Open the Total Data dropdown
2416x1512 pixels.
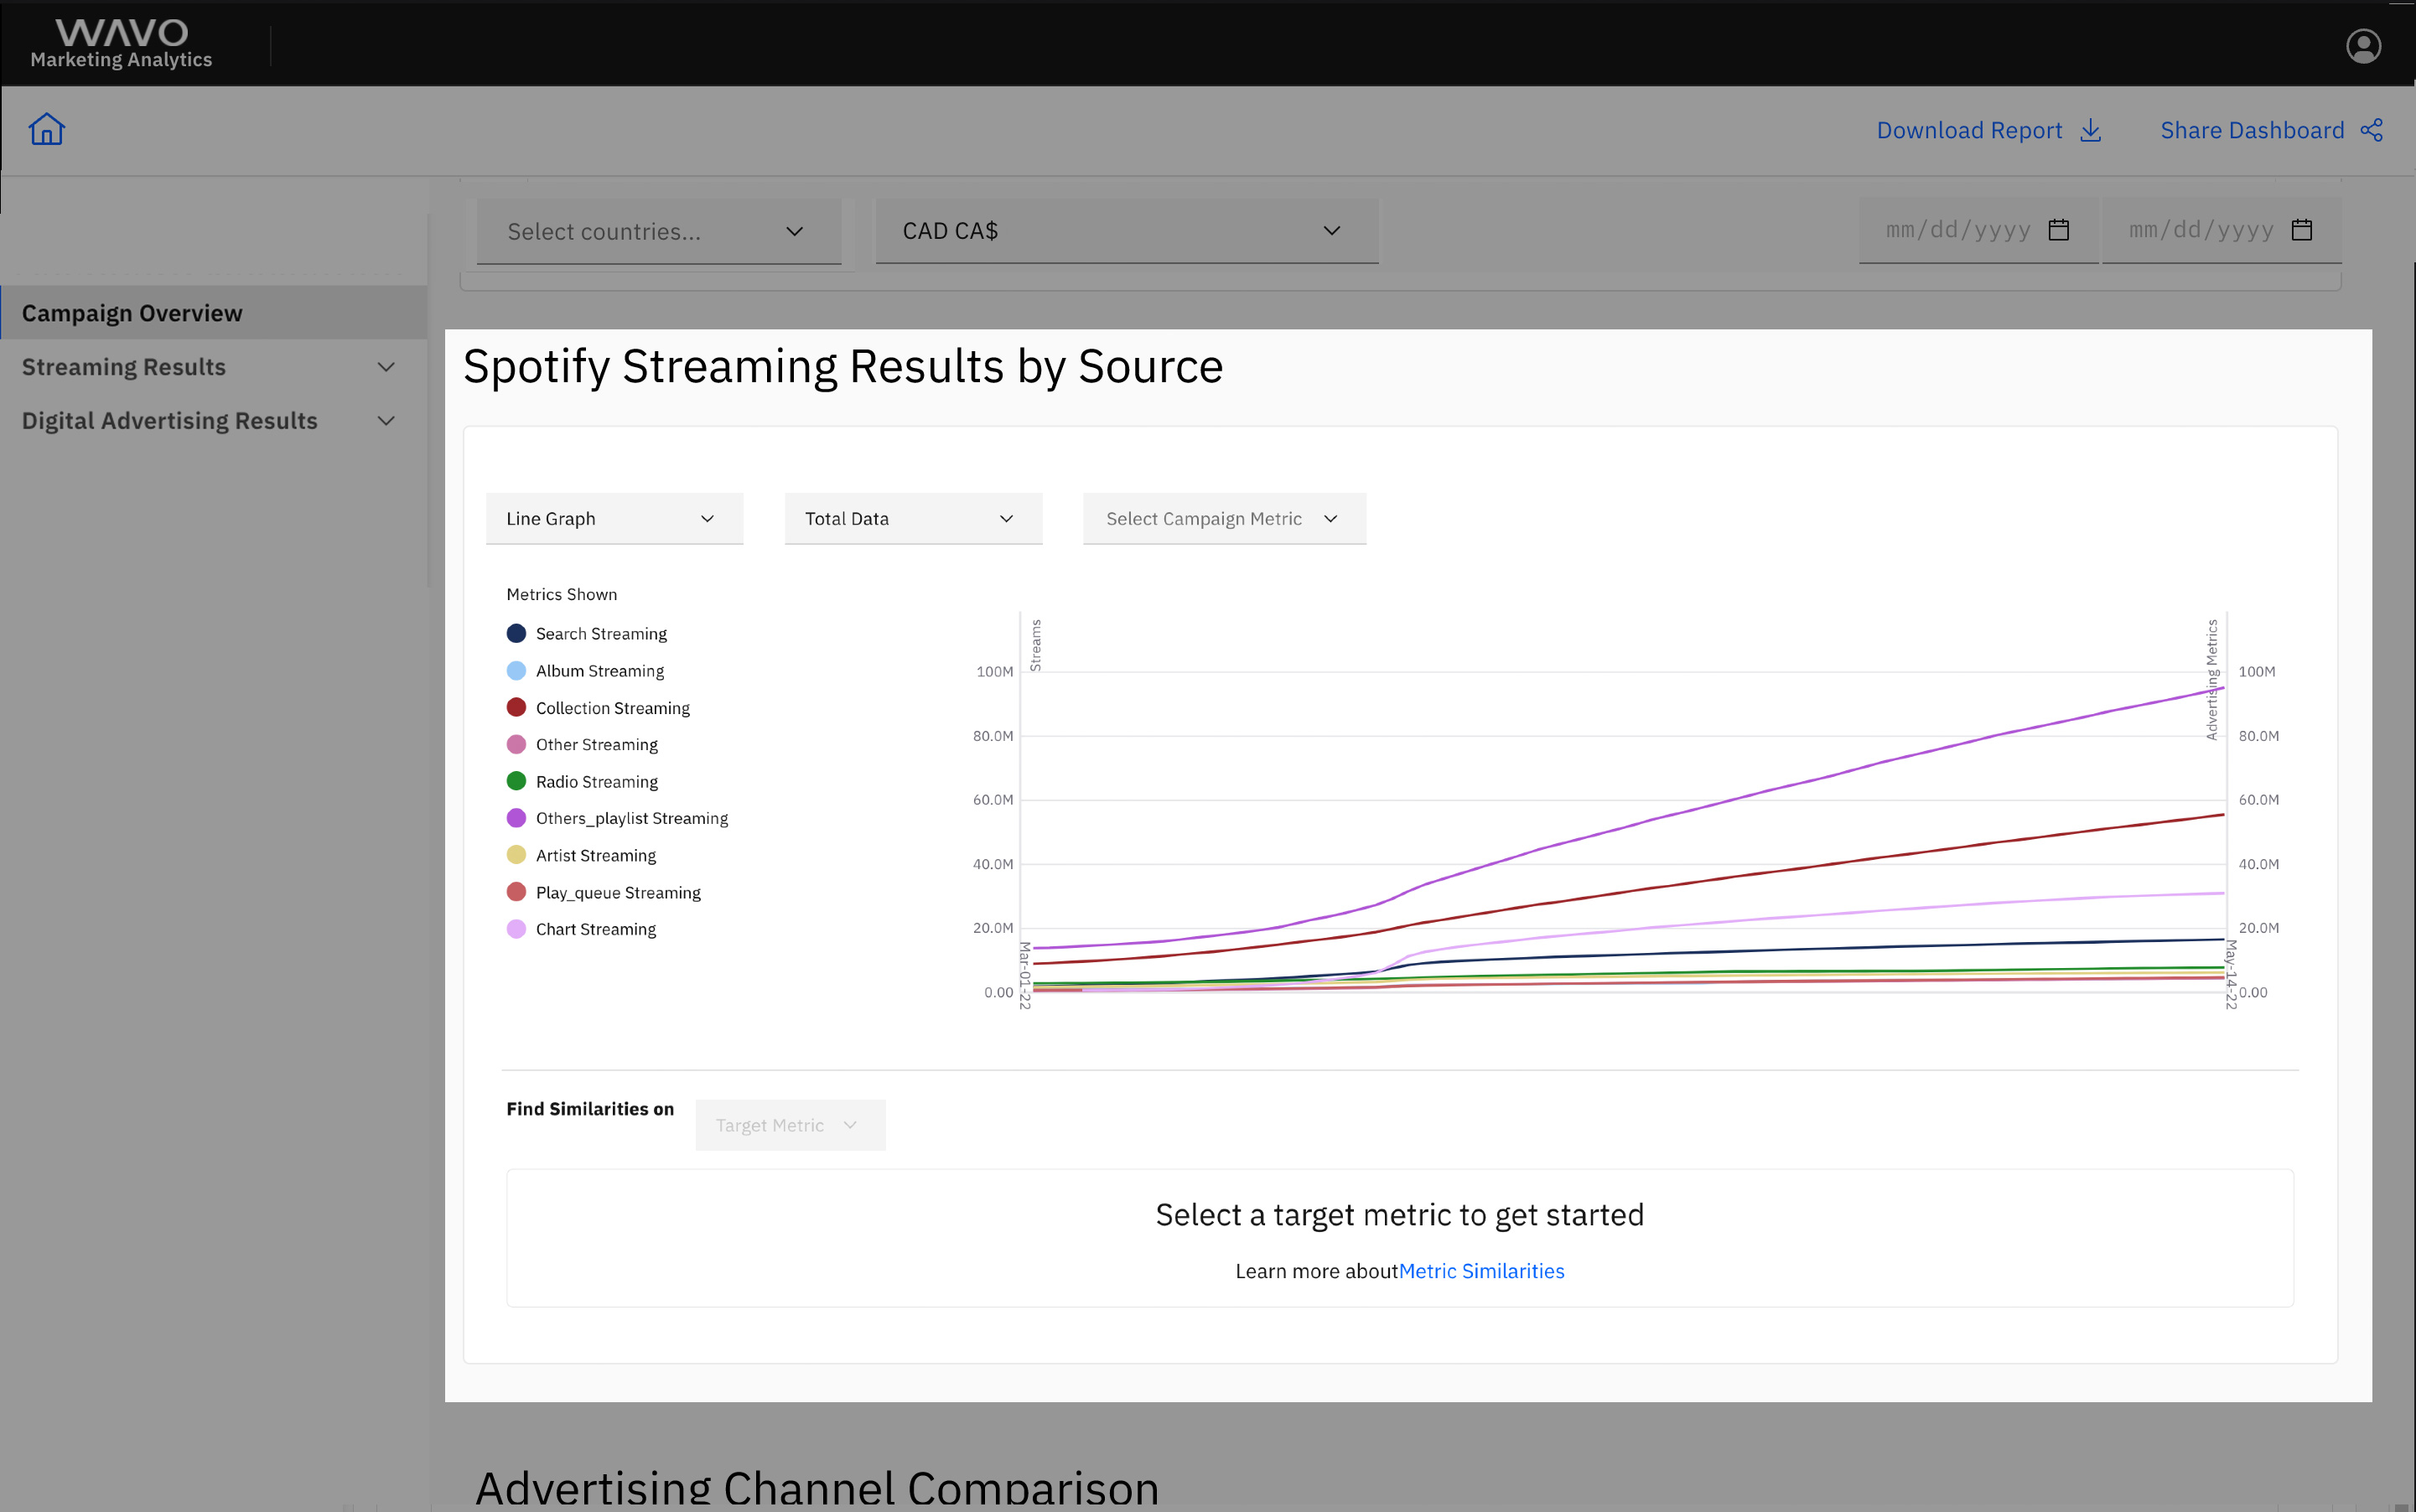click(x=913, y=518)
